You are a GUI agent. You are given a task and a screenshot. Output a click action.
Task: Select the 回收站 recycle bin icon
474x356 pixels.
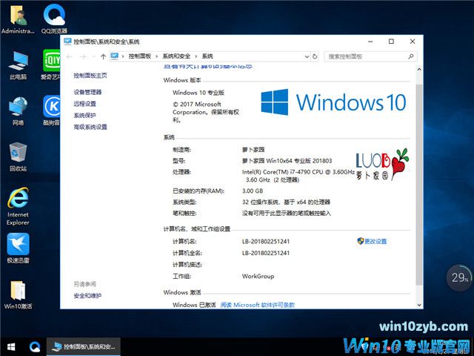18,154
